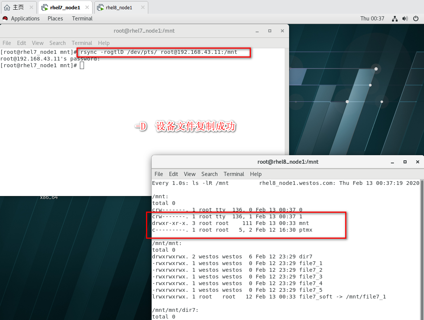Open Search menu in rhel8_node1 terminal
Screen dimensions: 424x320
click(209, 174)
